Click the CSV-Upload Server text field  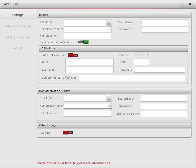point(89,62)
